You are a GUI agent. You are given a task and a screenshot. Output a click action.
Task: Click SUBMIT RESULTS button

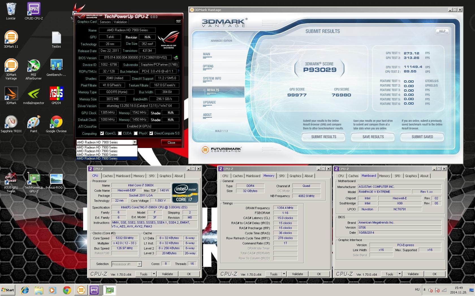(324, 137)
